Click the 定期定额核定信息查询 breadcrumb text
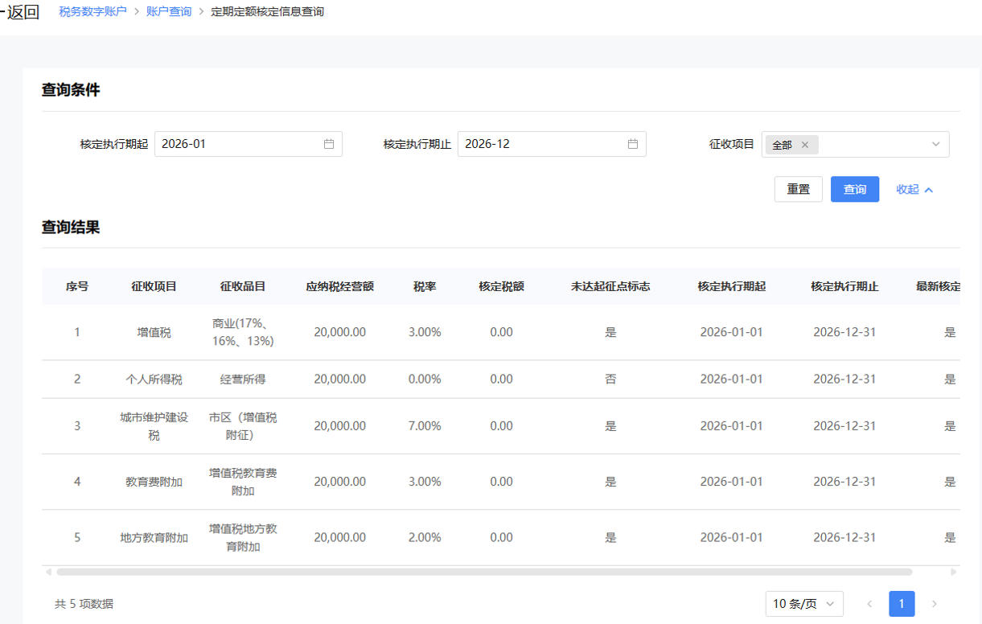The image size is (982, 624). (268, 12)
